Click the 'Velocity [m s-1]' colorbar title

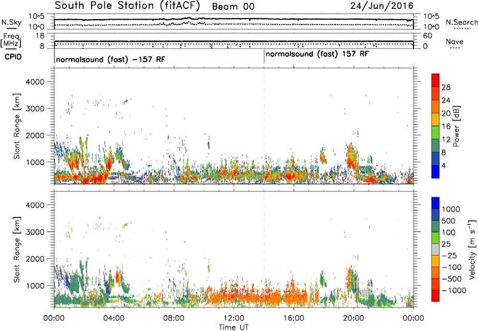[x=472, y=249]
